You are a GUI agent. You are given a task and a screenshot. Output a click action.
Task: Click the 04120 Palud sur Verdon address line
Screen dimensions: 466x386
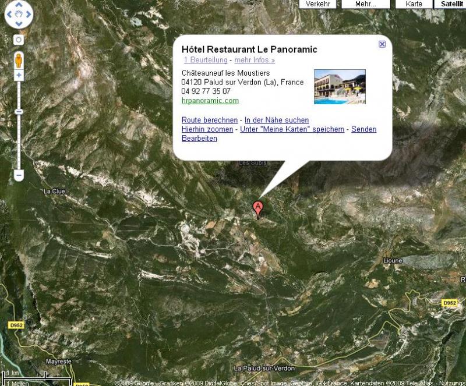pos(242,82)
